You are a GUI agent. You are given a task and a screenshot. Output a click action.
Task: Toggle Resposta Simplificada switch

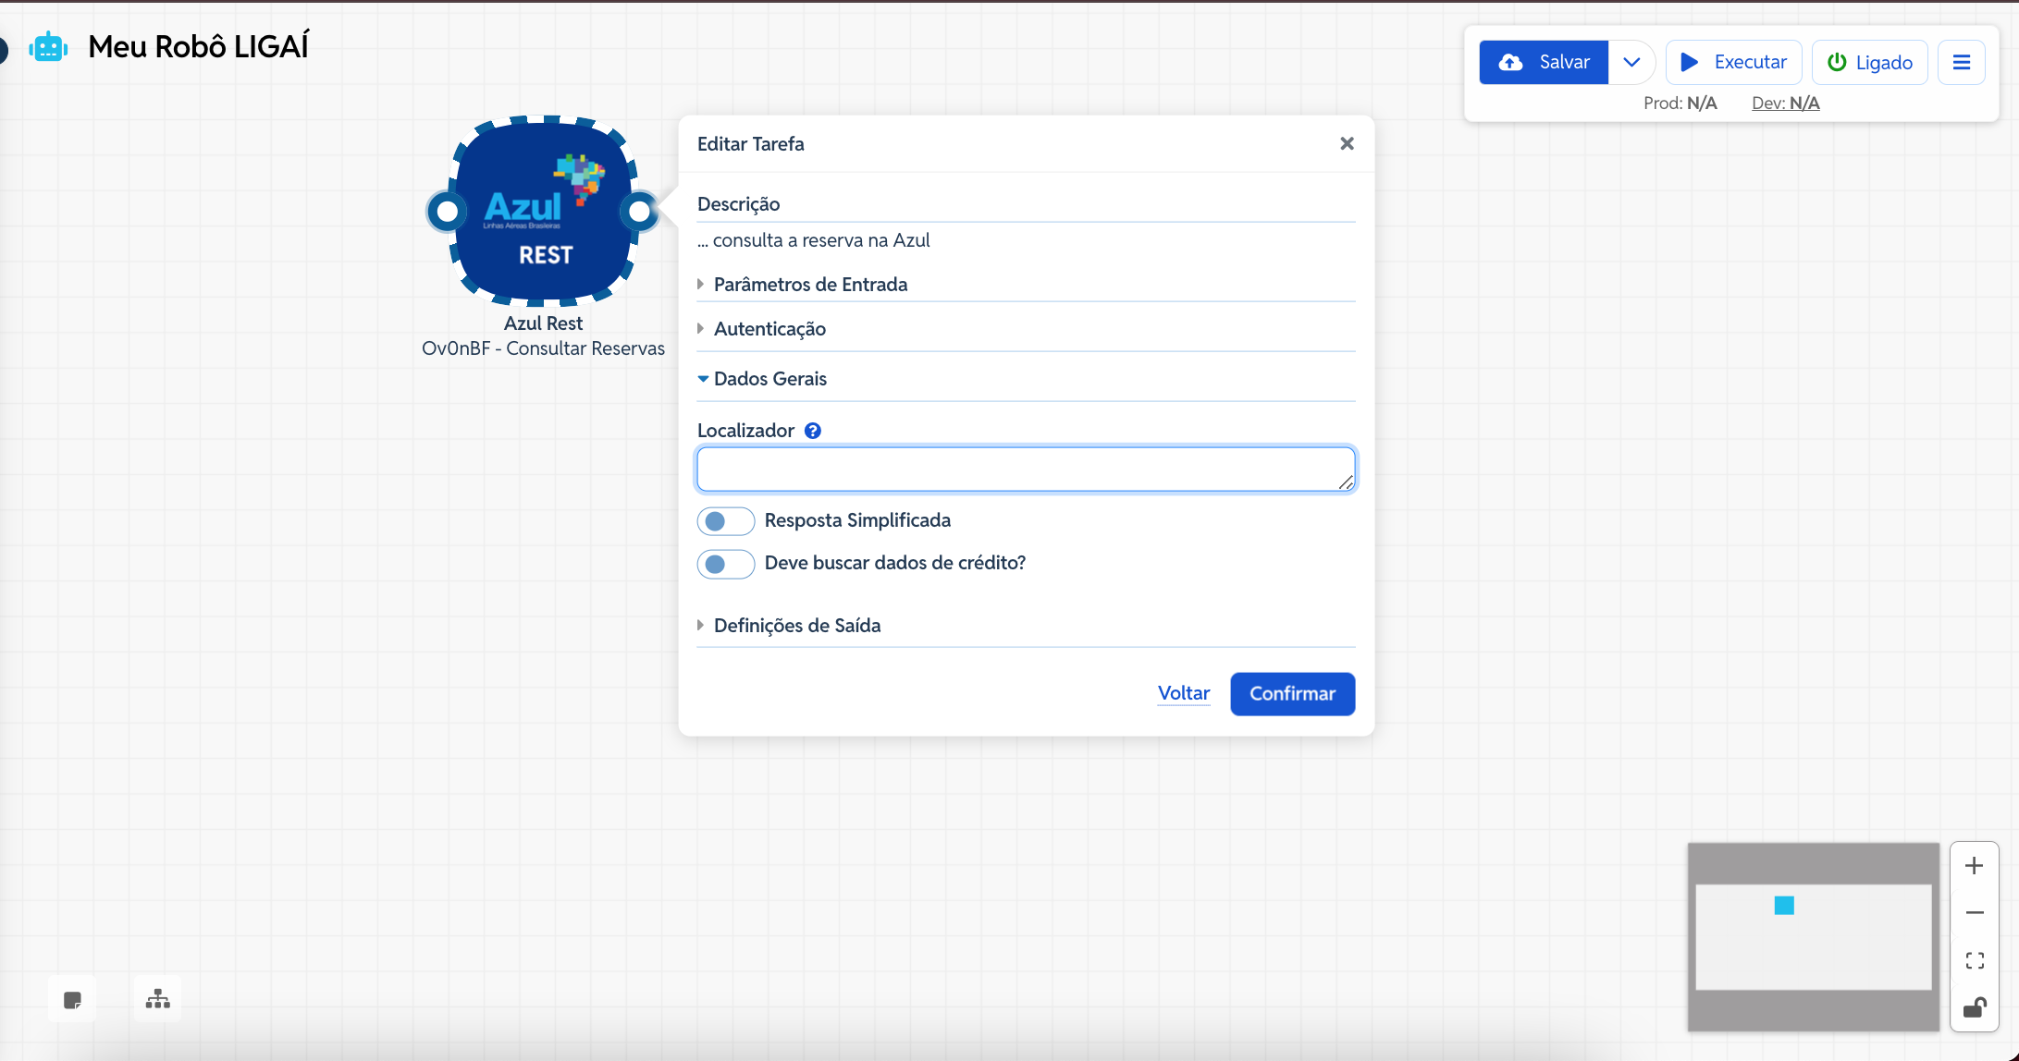tap(725, 521)
